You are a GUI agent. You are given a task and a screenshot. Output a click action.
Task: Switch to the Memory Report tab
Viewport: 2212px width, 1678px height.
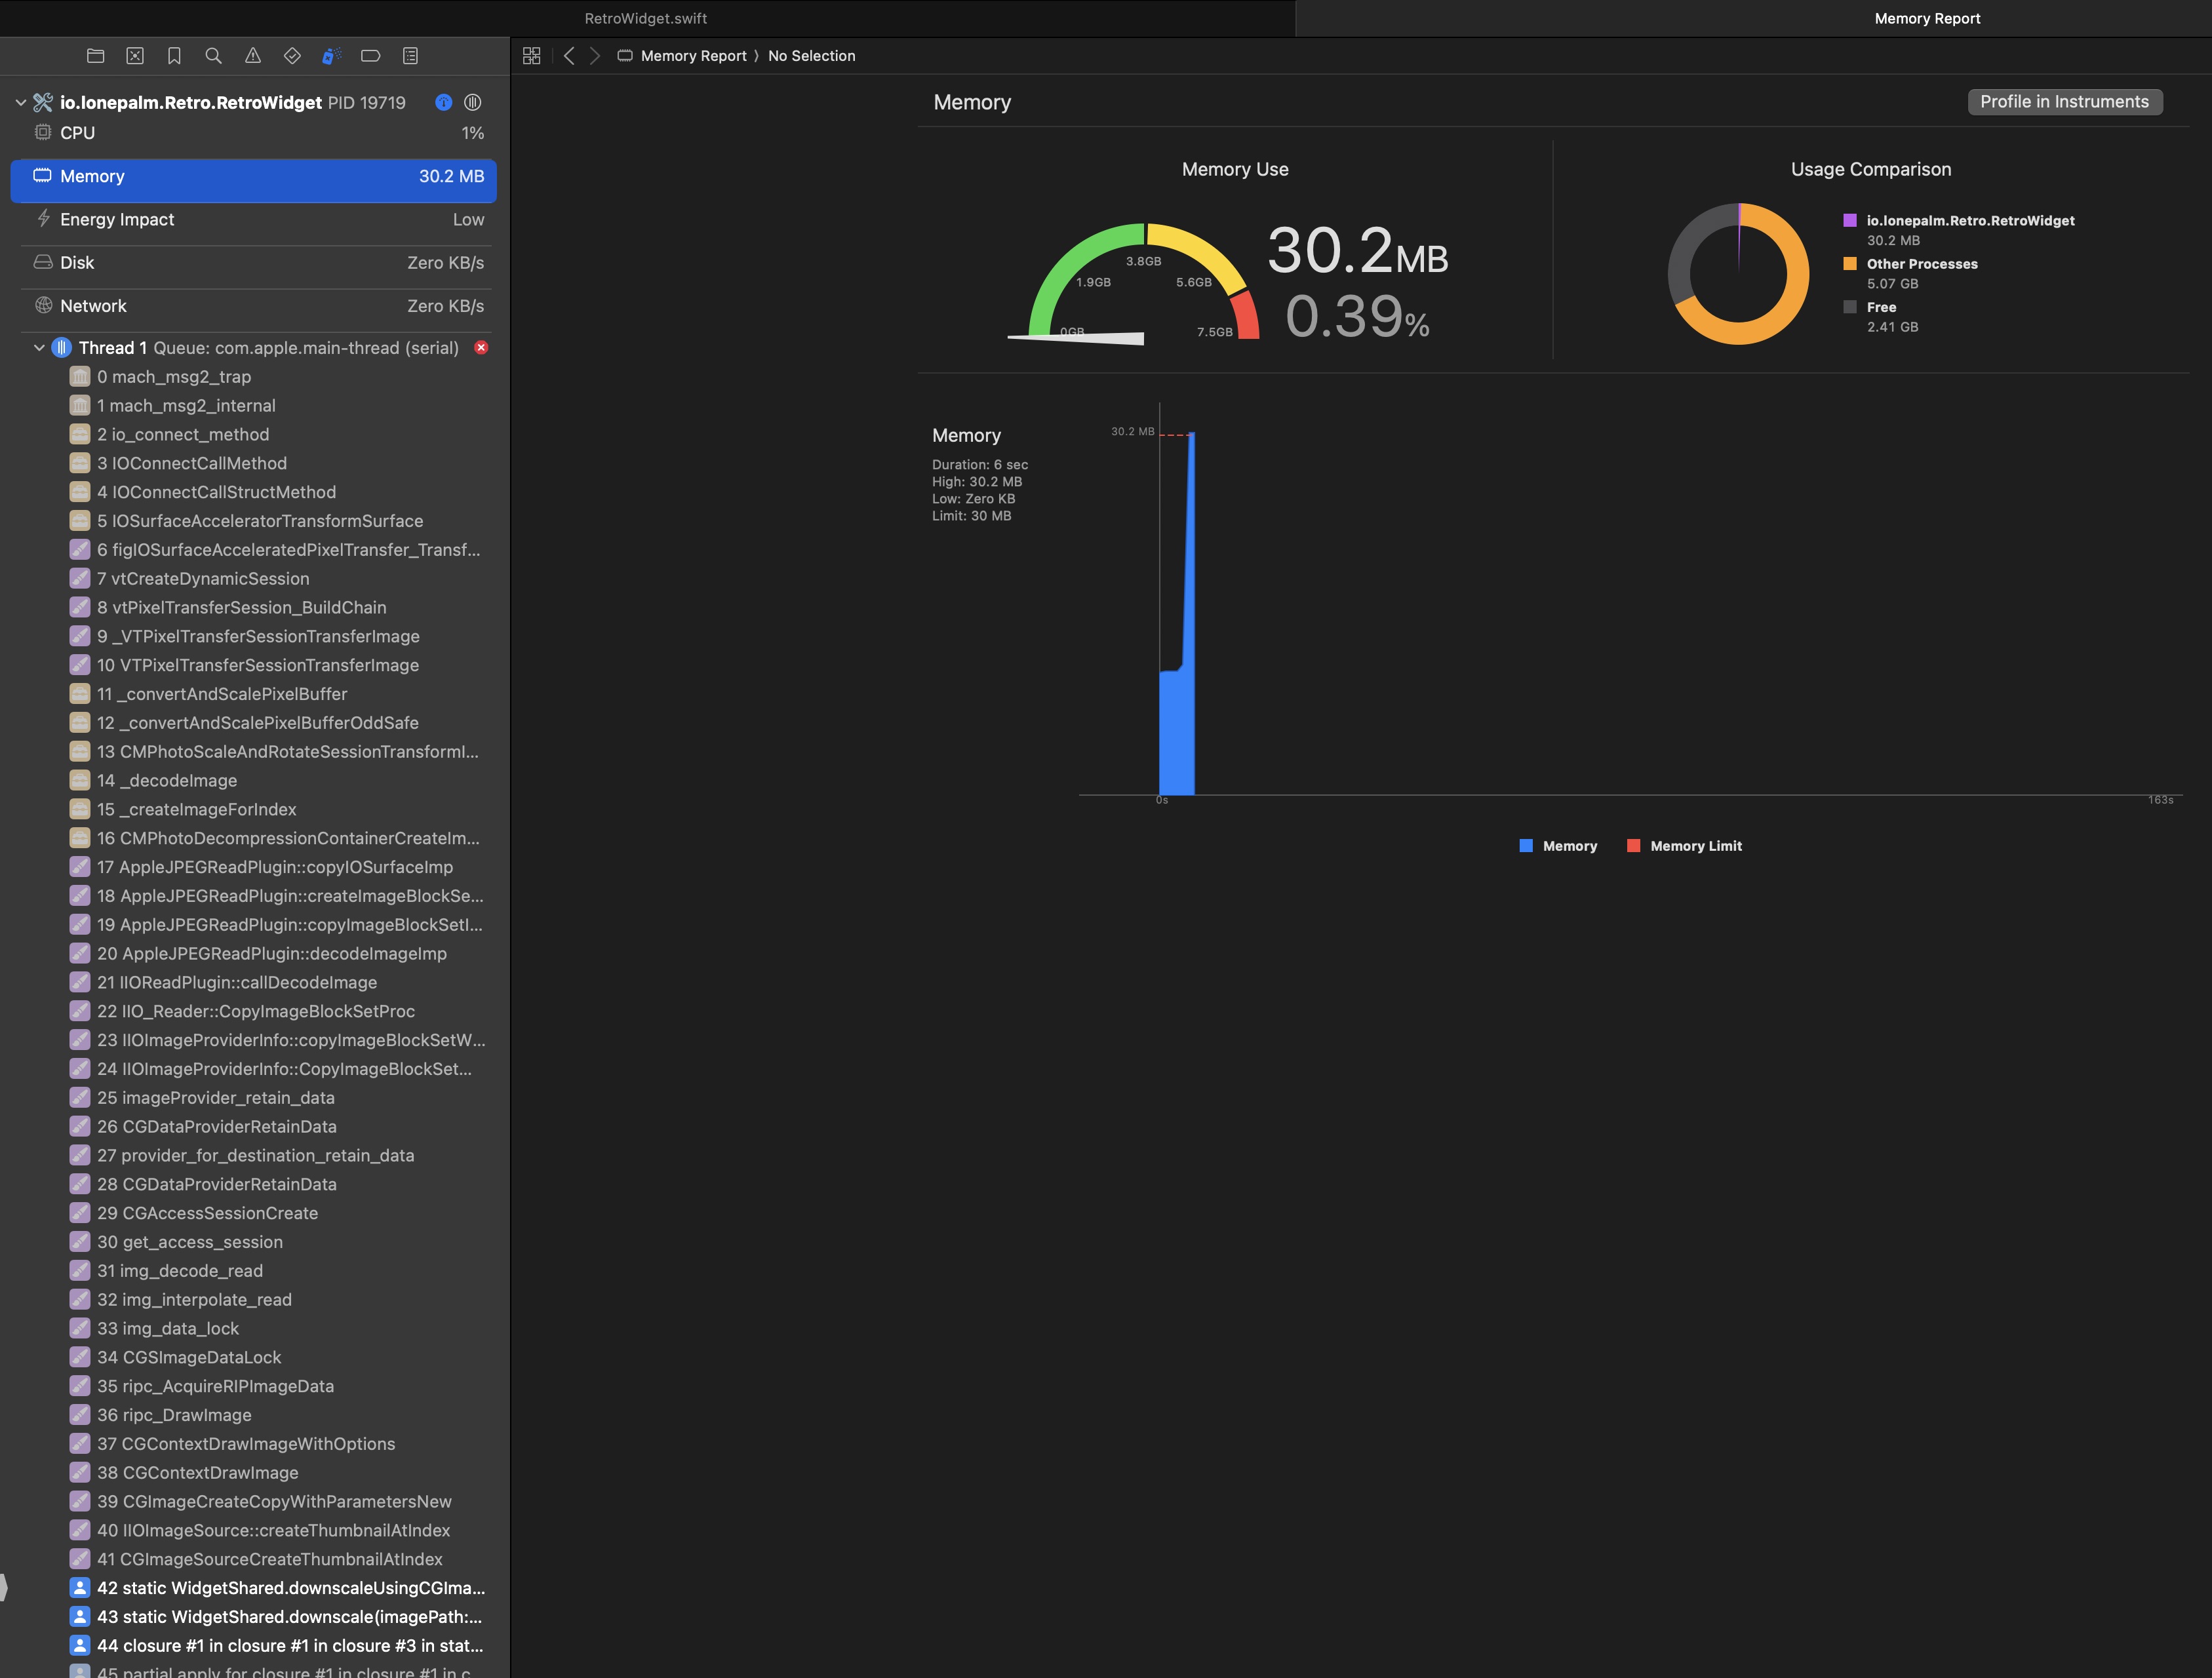point(1927,18)
